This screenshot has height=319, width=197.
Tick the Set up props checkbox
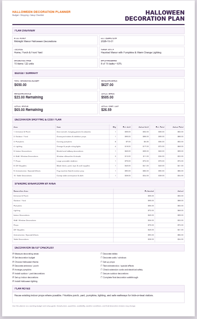[x=101, y=262]
